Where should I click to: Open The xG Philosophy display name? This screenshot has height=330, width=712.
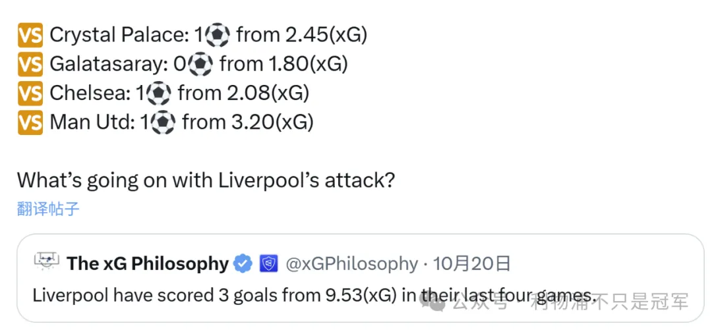(148, 264)
